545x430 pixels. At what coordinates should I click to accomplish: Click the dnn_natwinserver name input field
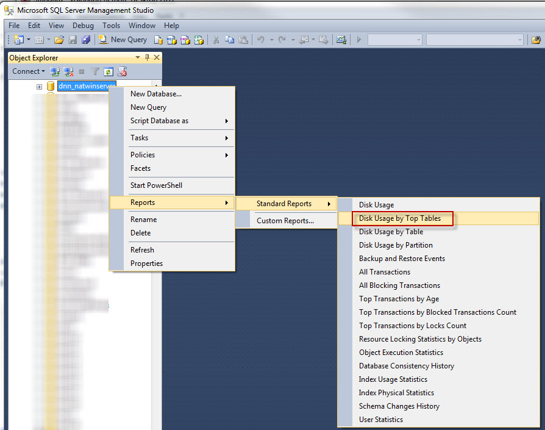[86, 86]
